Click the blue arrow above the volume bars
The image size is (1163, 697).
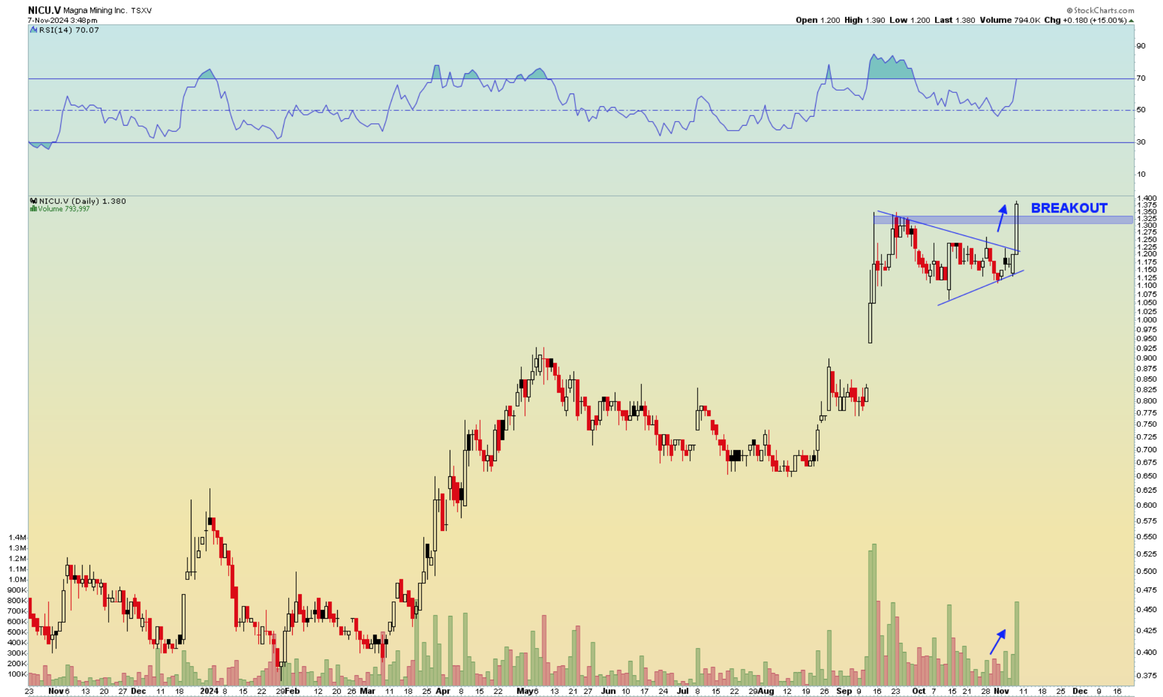(x=998, y=642)
